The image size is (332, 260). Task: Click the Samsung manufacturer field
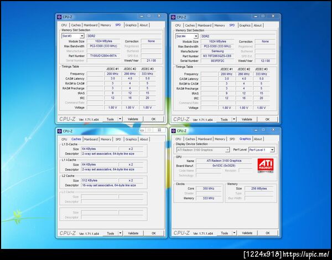(x=217, y=51)
